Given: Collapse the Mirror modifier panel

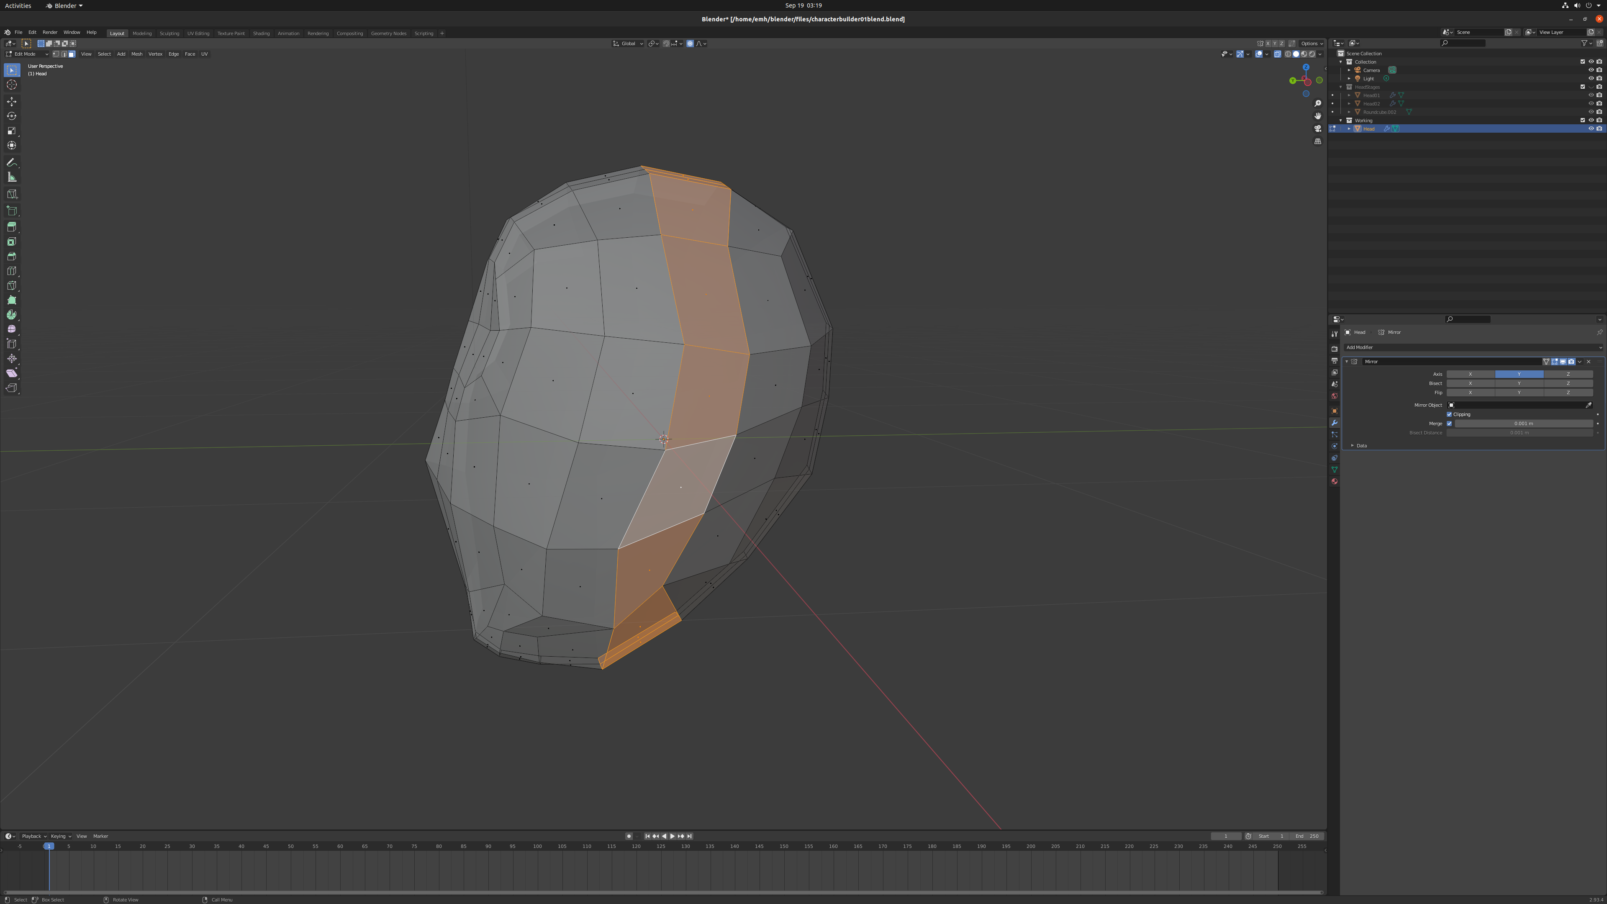Looking at the screenshot, I should point(1347,362).
